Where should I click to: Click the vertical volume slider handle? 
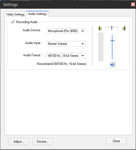[x=112, y=41]
